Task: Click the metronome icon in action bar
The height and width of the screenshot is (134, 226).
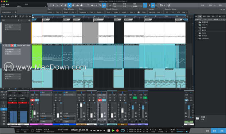Action: [139, 12]
